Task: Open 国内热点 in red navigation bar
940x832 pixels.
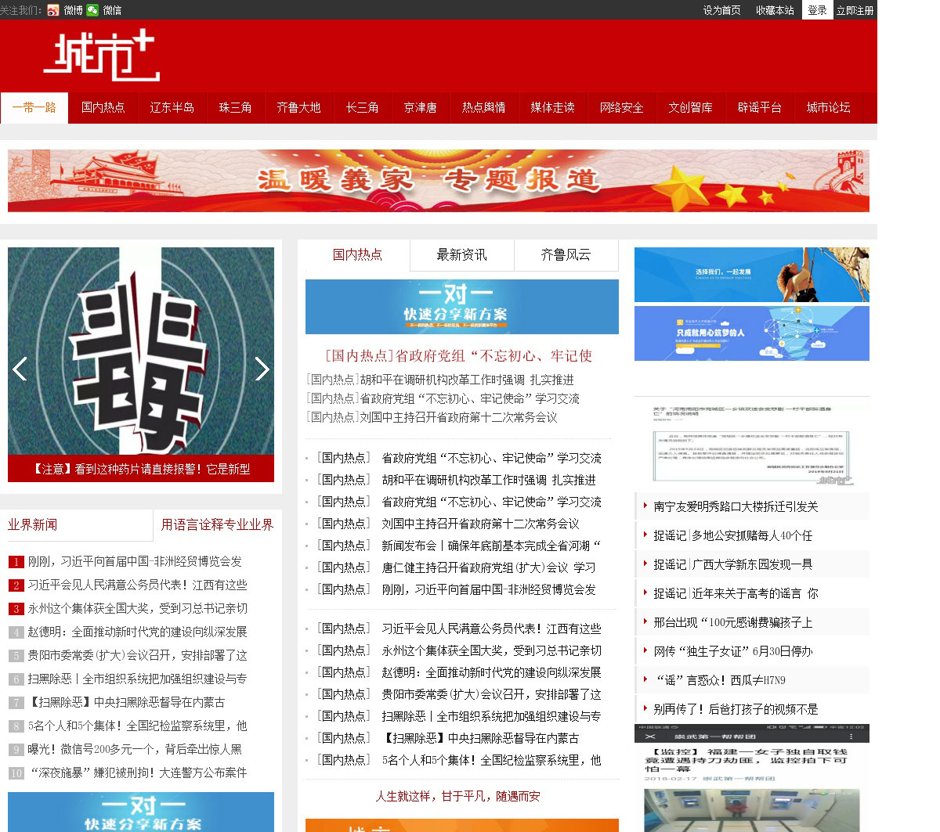Action: (x=103, y=108)
